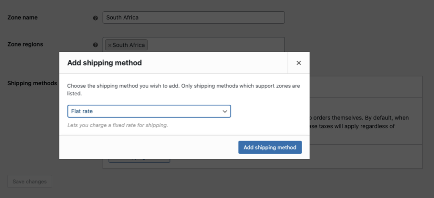Screen dimensions: 434x198
Task: Click the Zone name help icon
Action: coord(95,18)
